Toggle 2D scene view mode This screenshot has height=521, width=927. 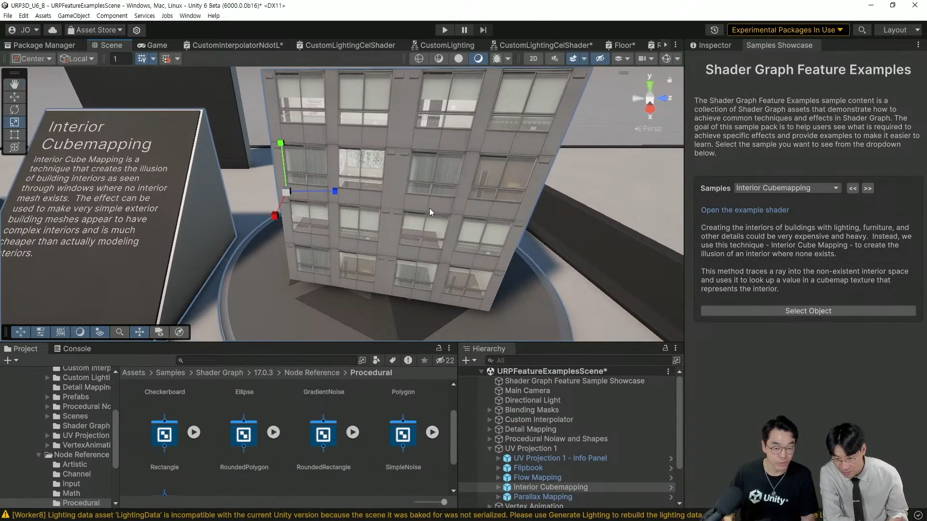(x=533, y=58)
